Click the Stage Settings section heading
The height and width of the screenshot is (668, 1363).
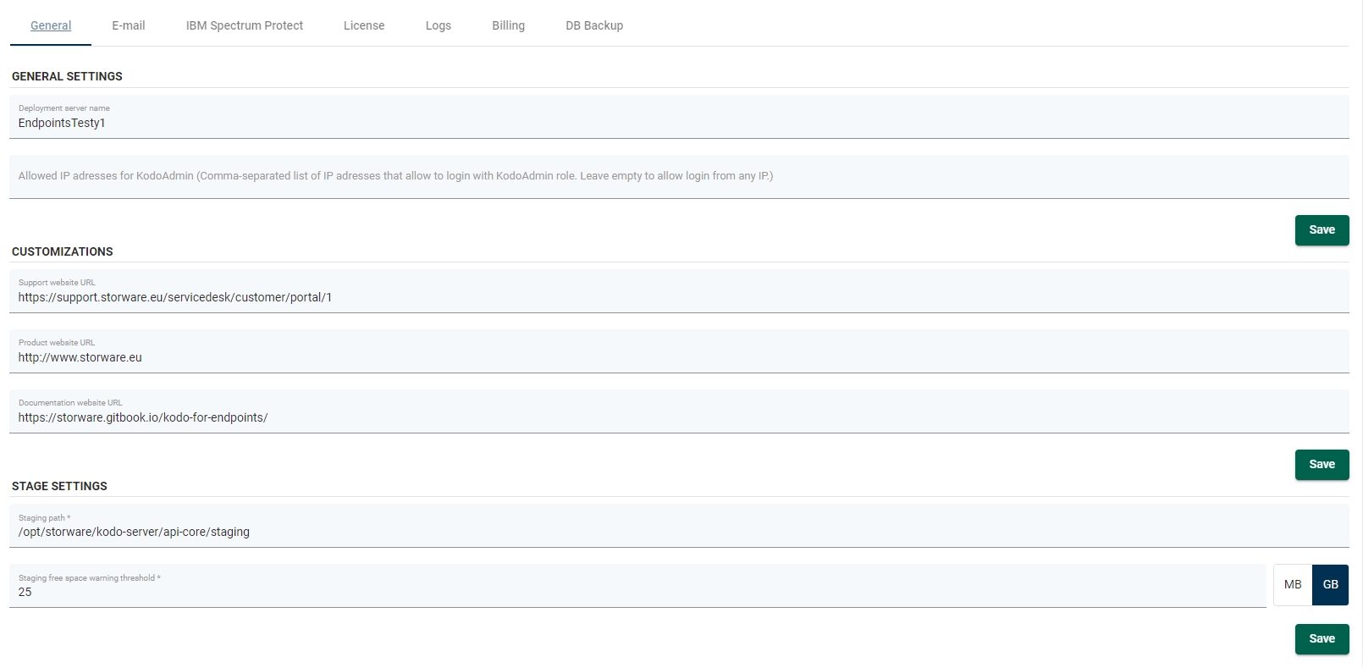[59, 486]
